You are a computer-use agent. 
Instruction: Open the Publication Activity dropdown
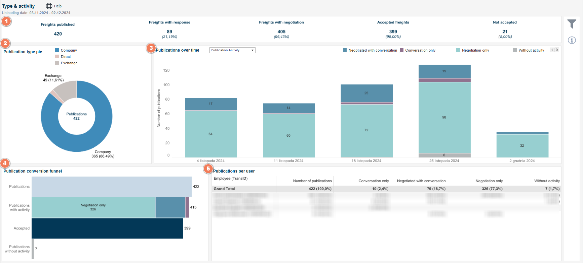click(x=232, y=50)
